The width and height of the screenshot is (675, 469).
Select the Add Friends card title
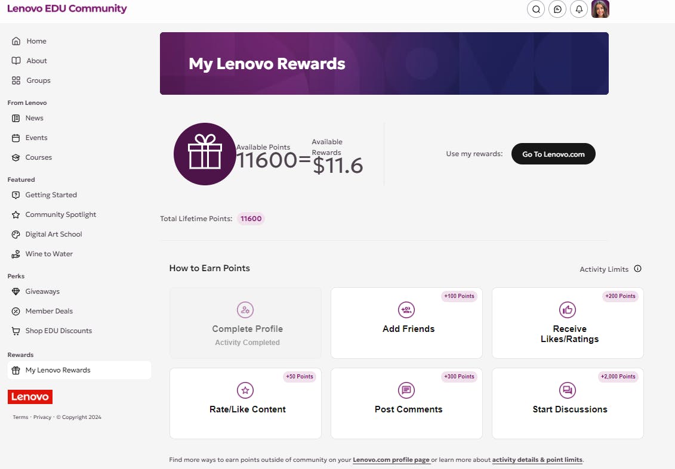(x=409, y=329)
